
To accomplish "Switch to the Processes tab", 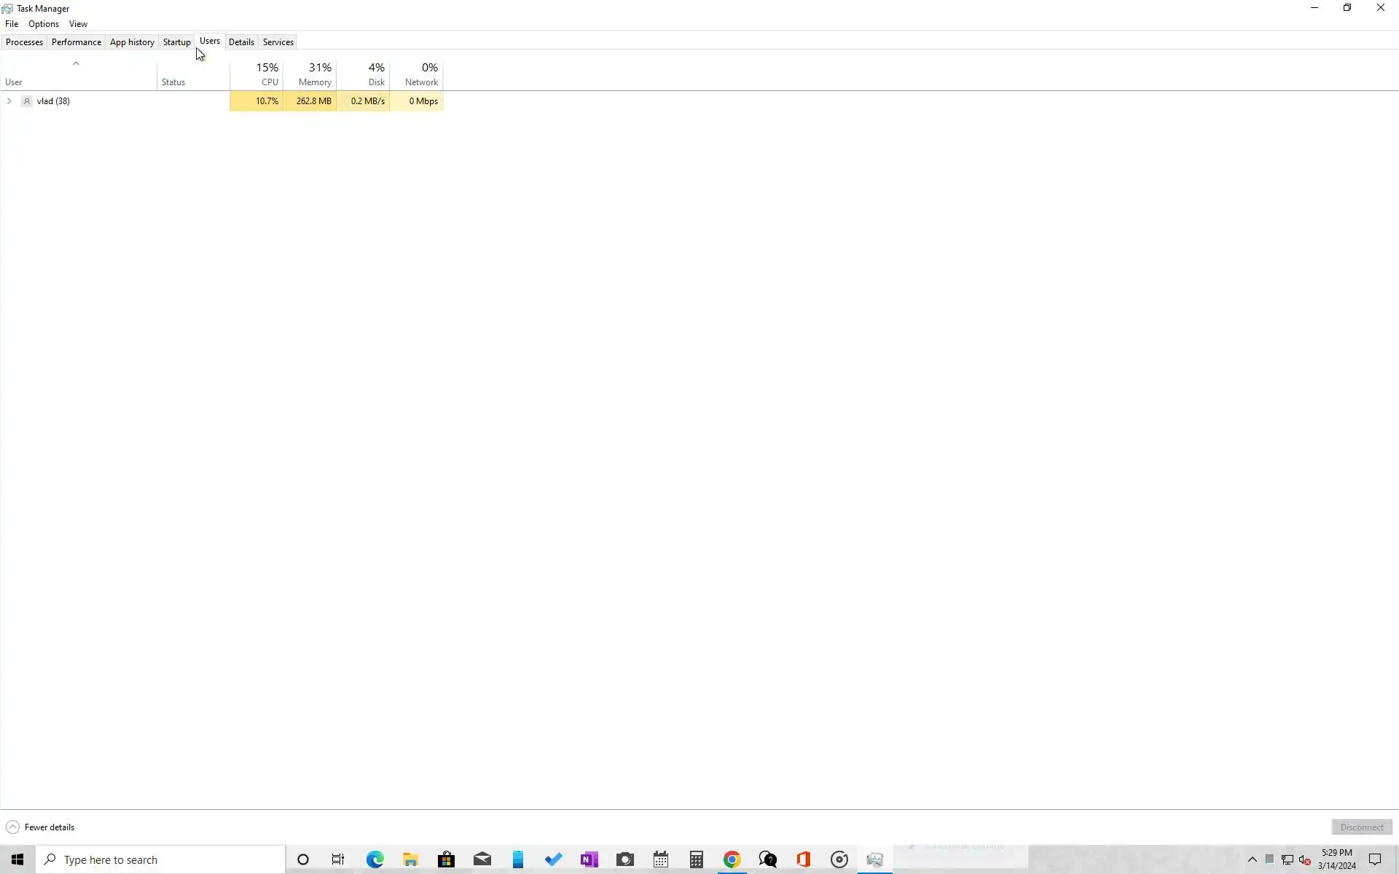I will 24,42.
